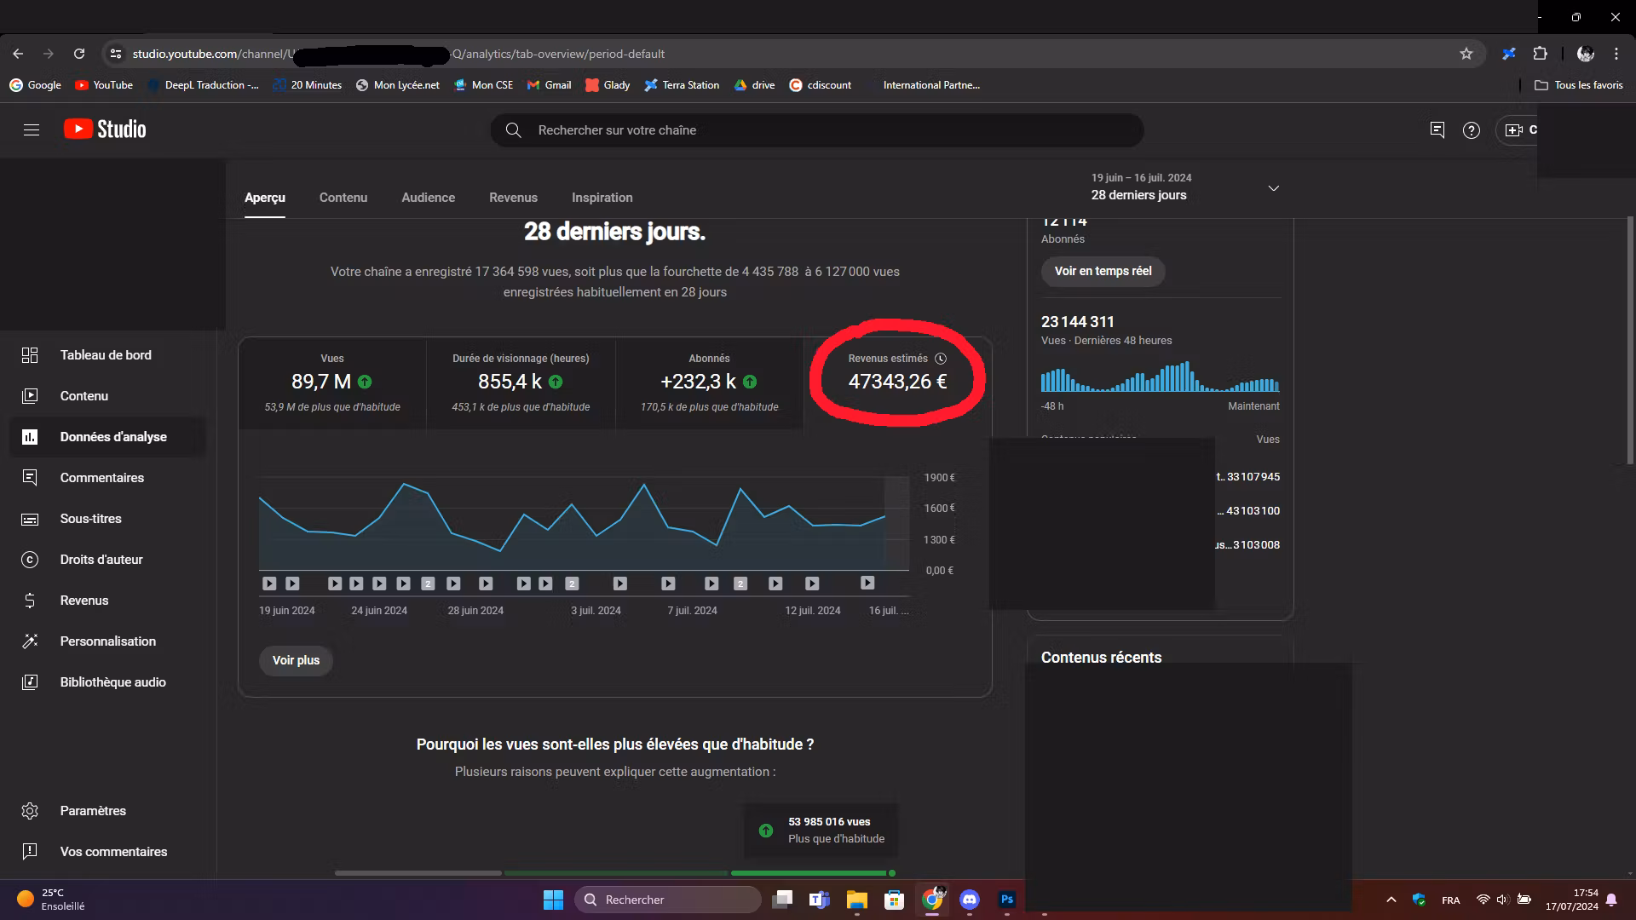The height and width of the screenshot is (920, 1636).
Task: Open the Chrome browser three-dot menu
Action: coord(1616,53)
